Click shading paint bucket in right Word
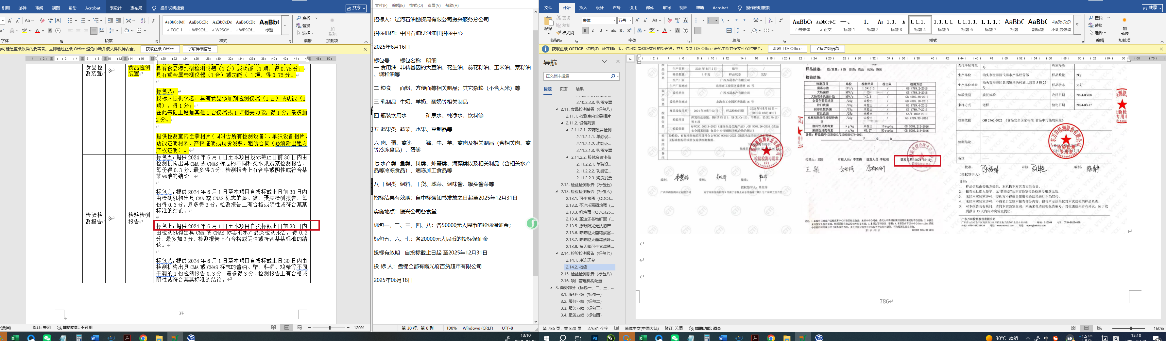The height and width of the screenshot is (341, 1166). click(x=755, y=31)
